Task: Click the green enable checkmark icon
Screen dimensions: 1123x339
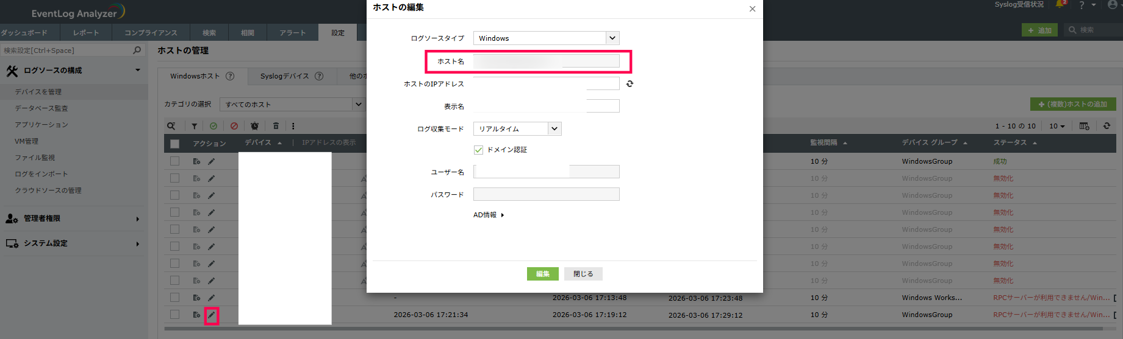Action: click(213, 126)
